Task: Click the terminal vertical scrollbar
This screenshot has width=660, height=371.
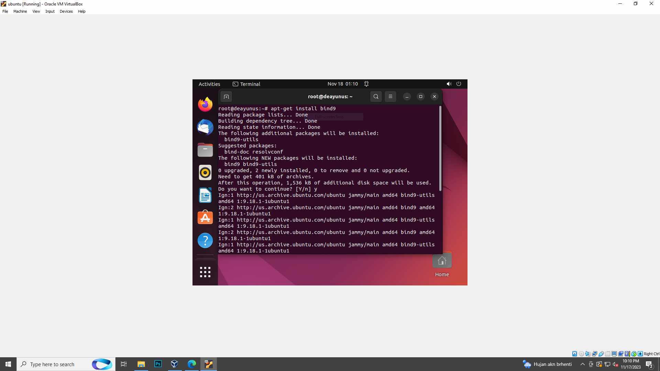Action: tap(440, 148)
